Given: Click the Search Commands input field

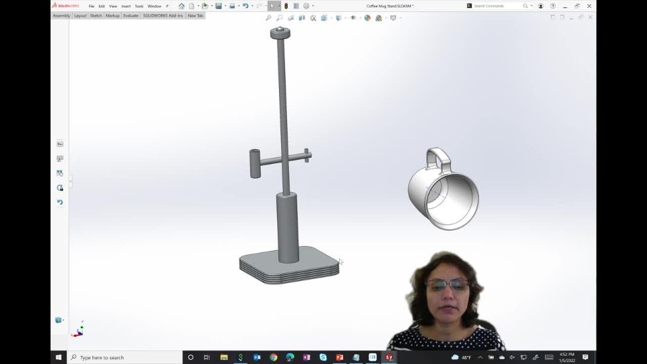Looking at the screenshot, I should click(x=497, y=6).
